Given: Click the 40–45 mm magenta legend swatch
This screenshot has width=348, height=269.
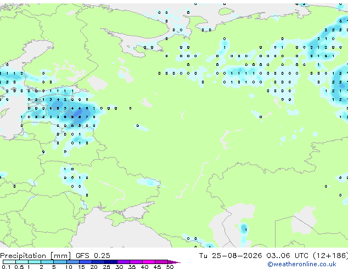Looking at the screenshot, I should click(149, 262).
